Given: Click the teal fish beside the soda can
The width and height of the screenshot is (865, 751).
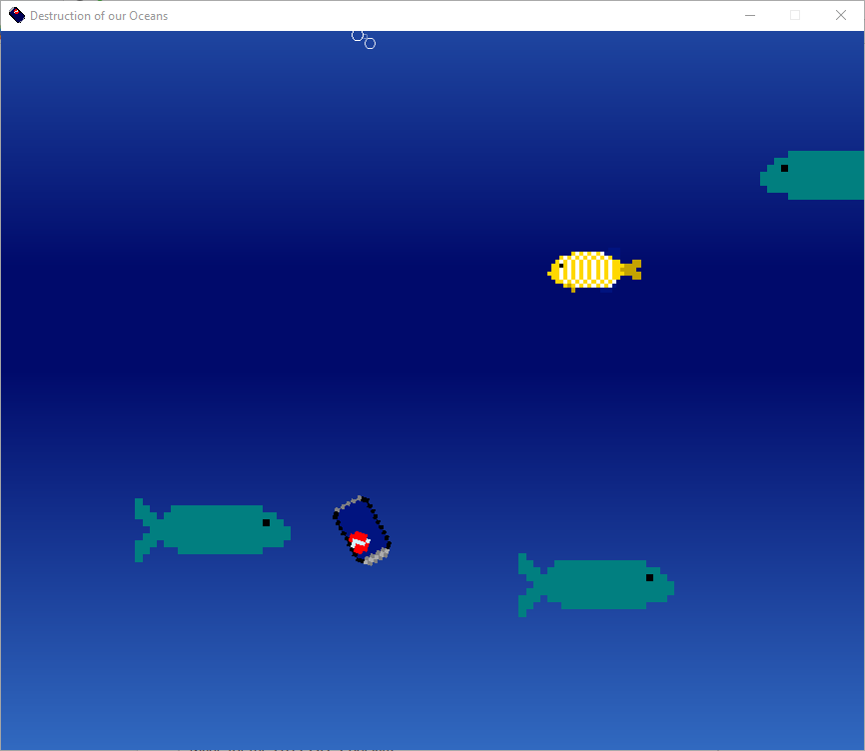Looking at the screenshot, I should coord(215,529).
